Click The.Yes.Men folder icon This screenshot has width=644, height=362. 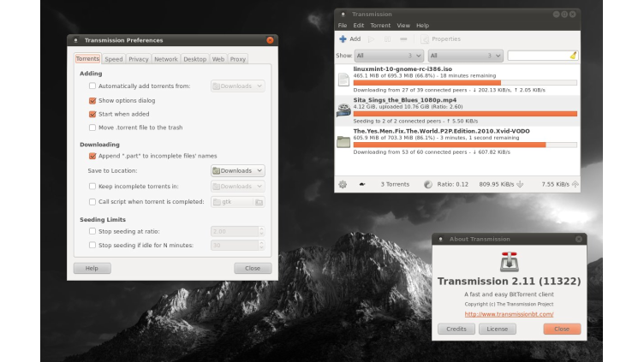pyautogui.click(x=343, y=141)
